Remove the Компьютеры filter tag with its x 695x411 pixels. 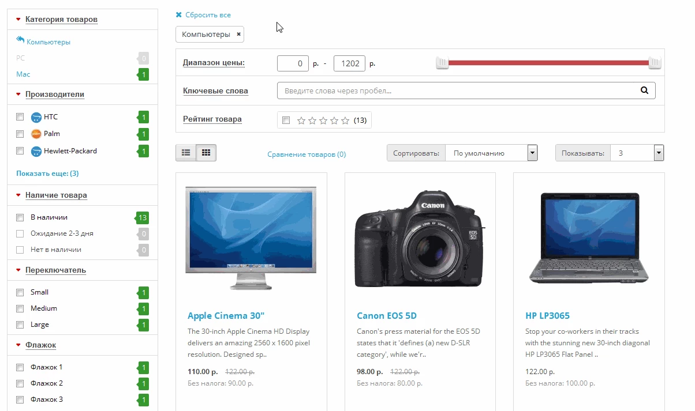click(x=238, y=34)
